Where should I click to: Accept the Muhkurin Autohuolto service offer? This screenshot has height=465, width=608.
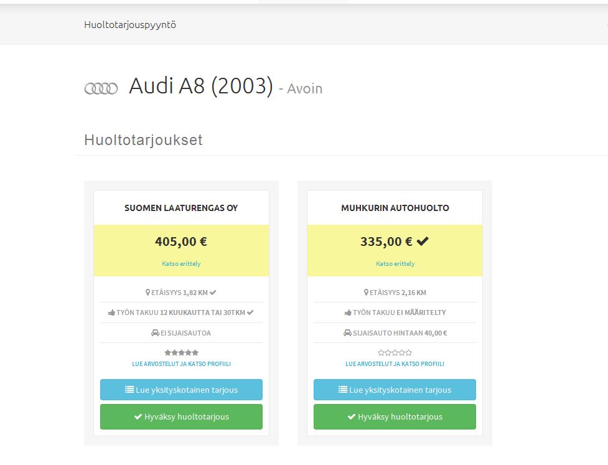tap(395, 416)
